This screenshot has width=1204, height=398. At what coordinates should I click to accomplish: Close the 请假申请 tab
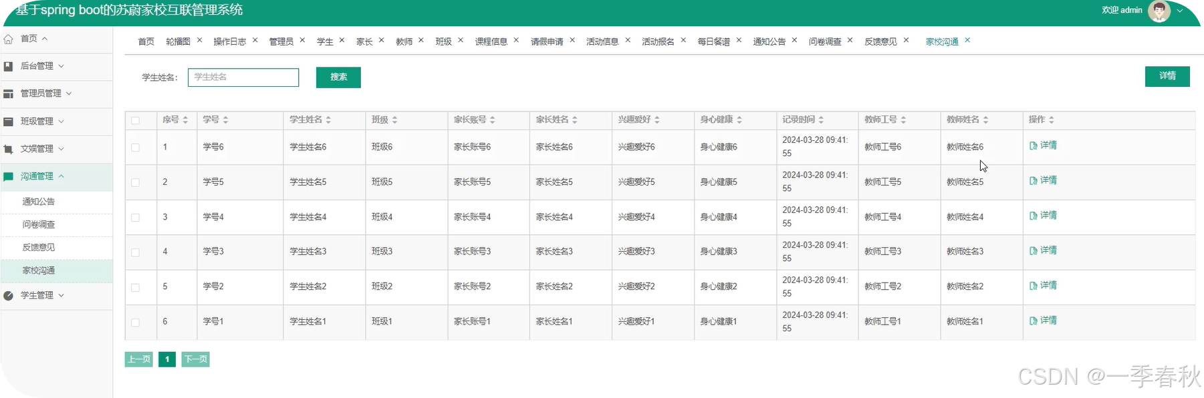point(572,40)
